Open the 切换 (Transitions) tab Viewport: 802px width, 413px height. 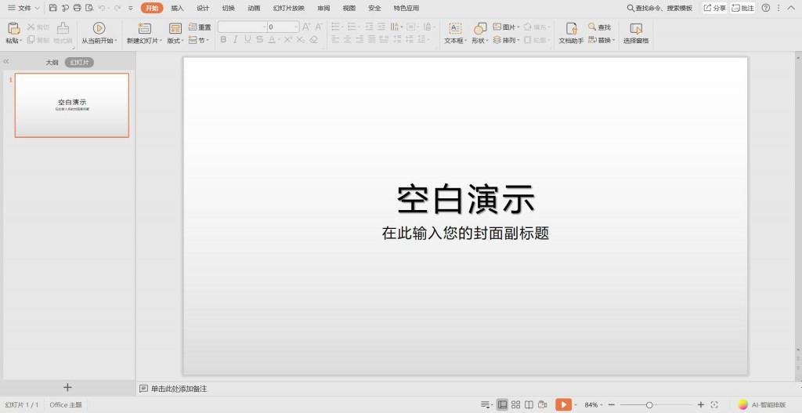[229, 8]
